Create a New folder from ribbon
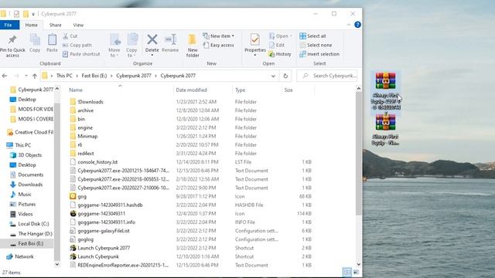495x278 pixels. 193,46
